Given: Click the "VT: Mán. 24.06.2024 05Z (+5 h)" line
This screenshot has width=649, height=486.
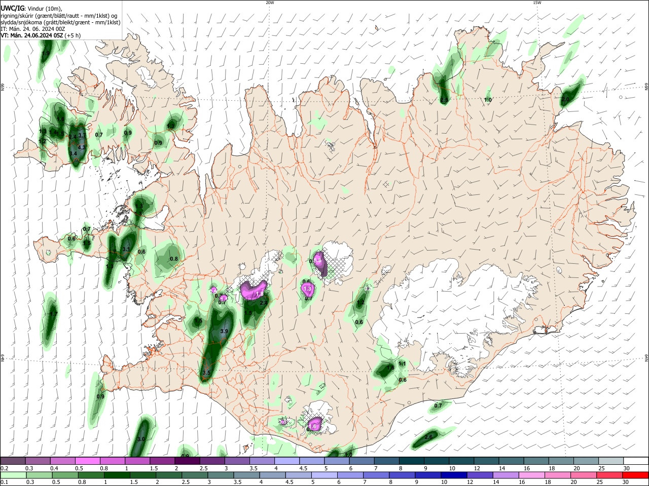Looking at the screenshot, I should tap(41, 35).
